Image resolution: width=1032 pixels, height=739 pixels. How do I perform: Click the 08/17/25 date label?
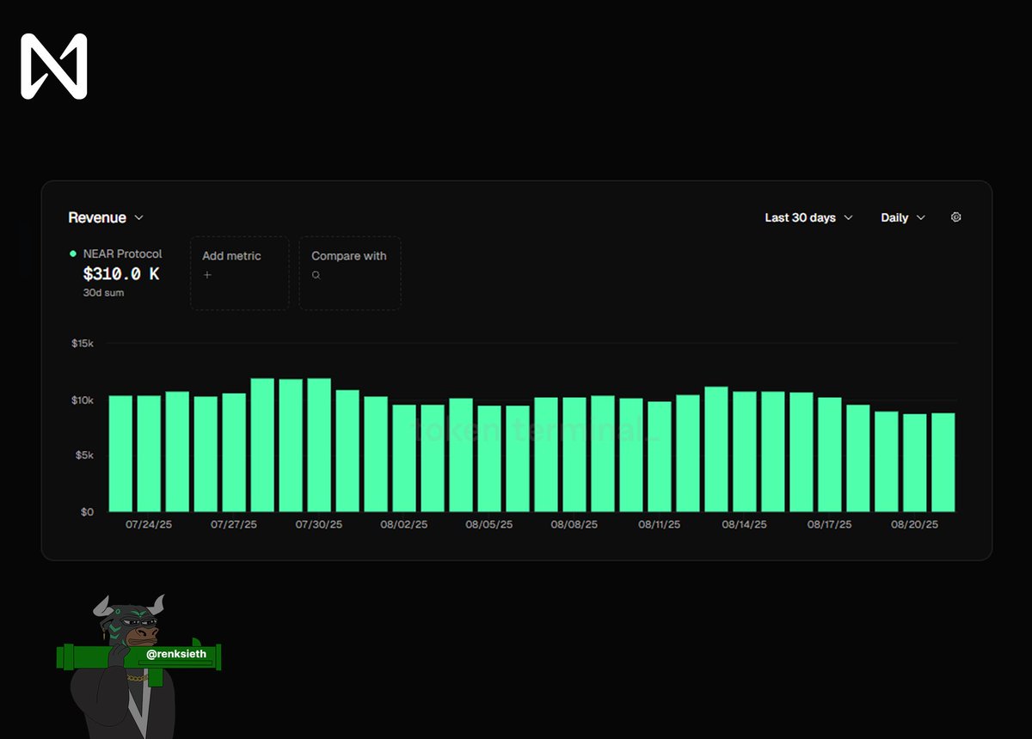pyautogui.click(x=830, y=525)
